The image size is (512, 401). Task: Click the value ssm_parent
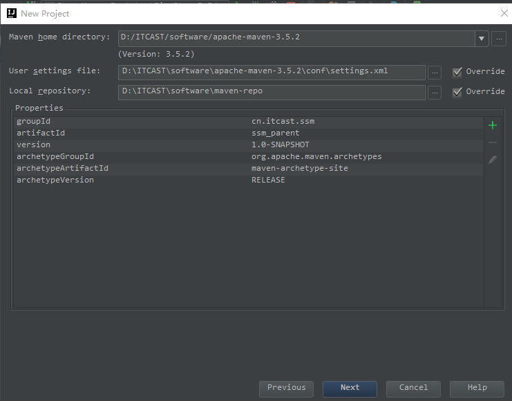[275, 133]
